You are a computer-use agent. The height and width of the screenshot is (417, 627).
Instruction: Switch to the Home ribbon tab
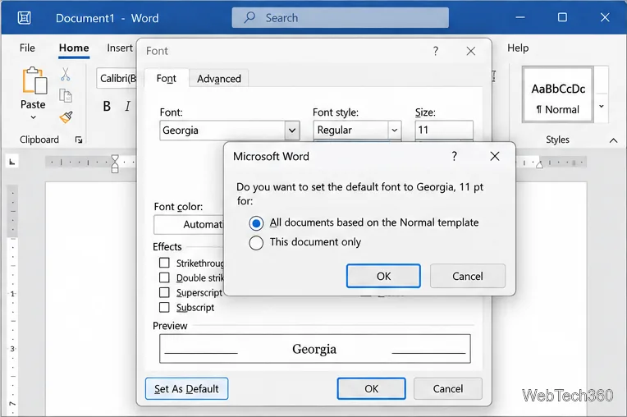pyautogui.click(x=74, y=48)
